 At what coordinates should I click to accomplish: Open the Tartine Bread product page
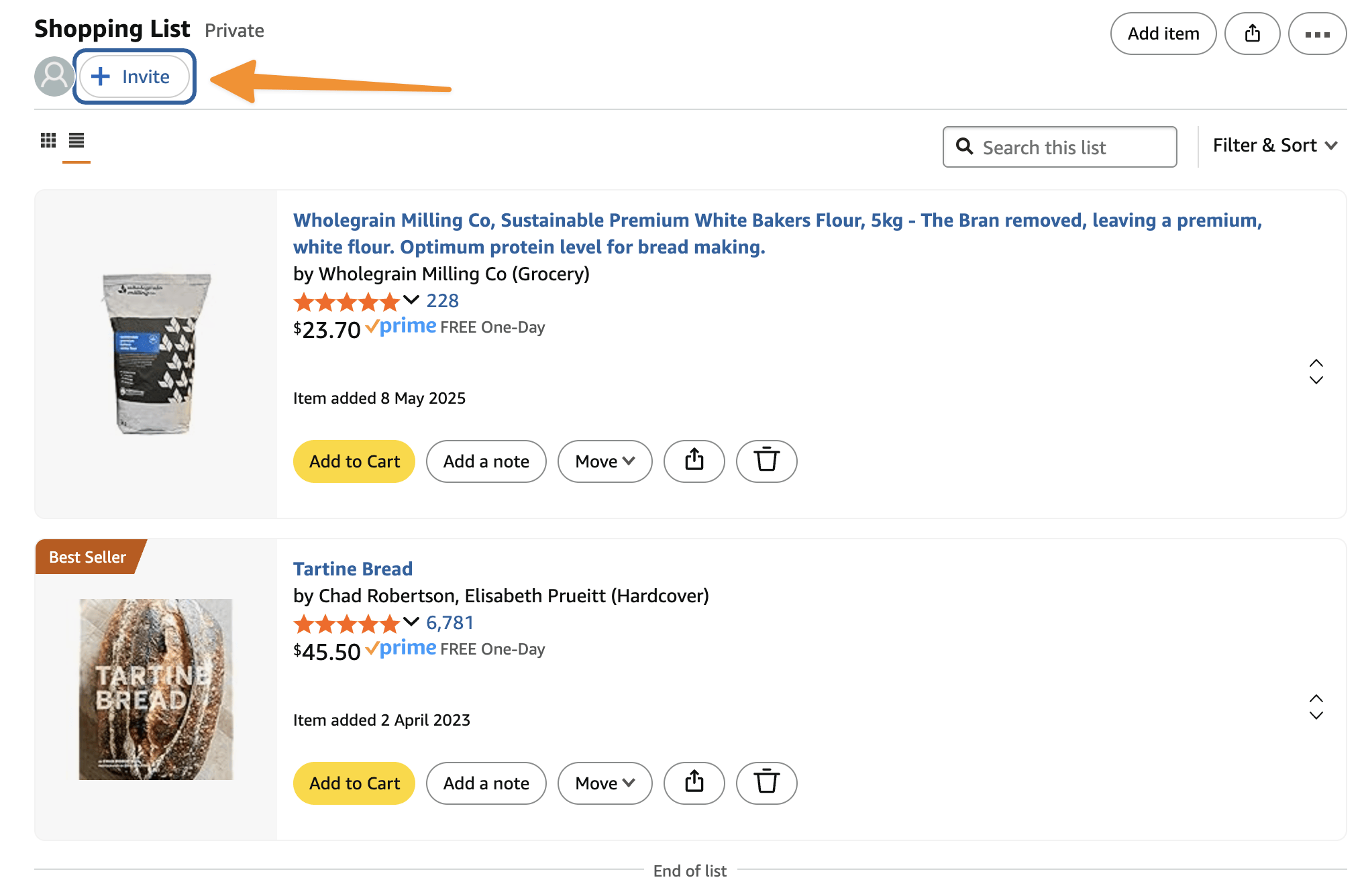pyautogui.click(x=353, y=569)
